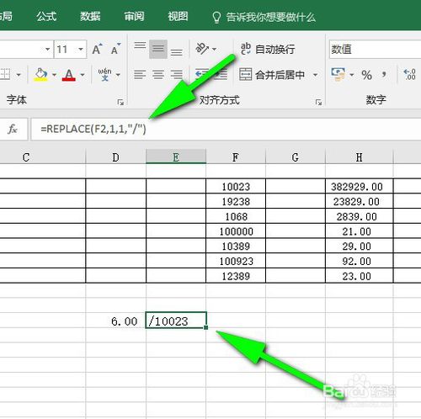Apply the red font color A
This screenshot has width=421, height=419.
click(x=69, y=75)
